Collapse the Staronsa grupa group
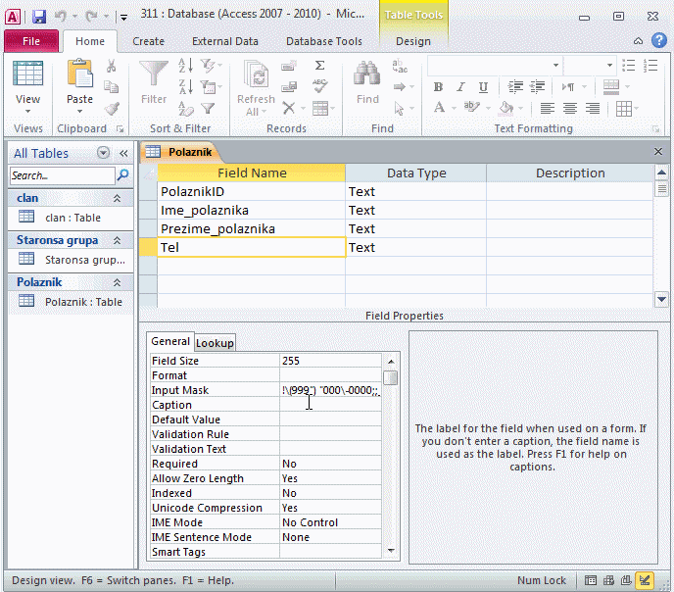Viewport: 674px width, 592px height. (118, 240)
